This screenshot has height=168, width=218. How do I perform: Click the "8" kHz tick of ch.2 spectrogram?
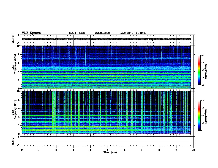point(19,100)
